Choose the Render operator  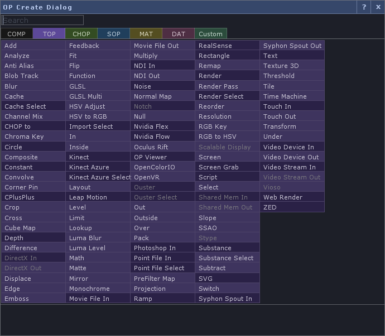pyautogui.click(x=227, y=76)
